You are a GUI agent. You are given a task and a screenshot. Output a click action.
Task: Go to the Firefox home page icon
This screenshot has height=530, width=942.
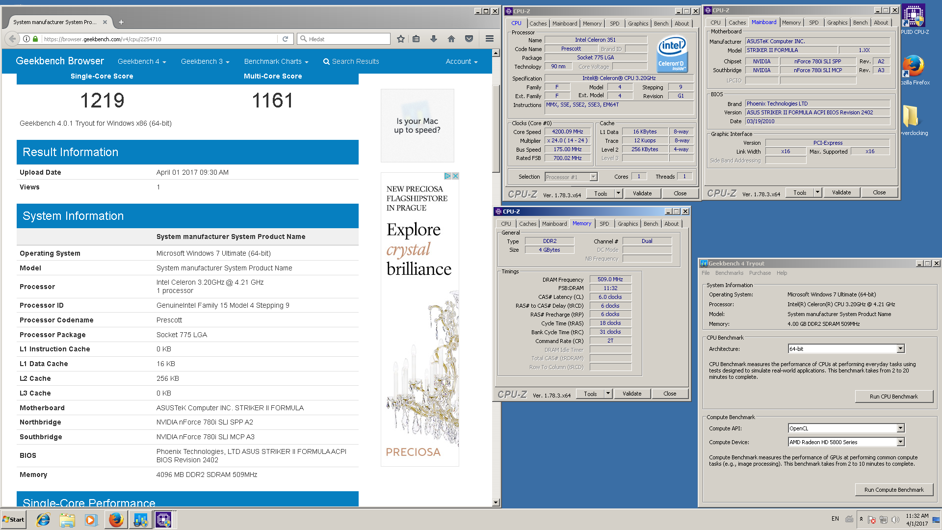pyautogui.click(x=451, y=39)
